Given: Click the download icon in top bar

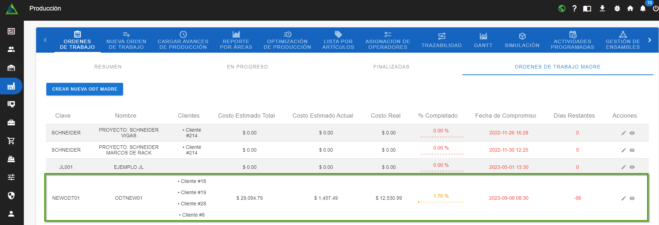Looking at the screenshot, I should click(x=602, y=8).
